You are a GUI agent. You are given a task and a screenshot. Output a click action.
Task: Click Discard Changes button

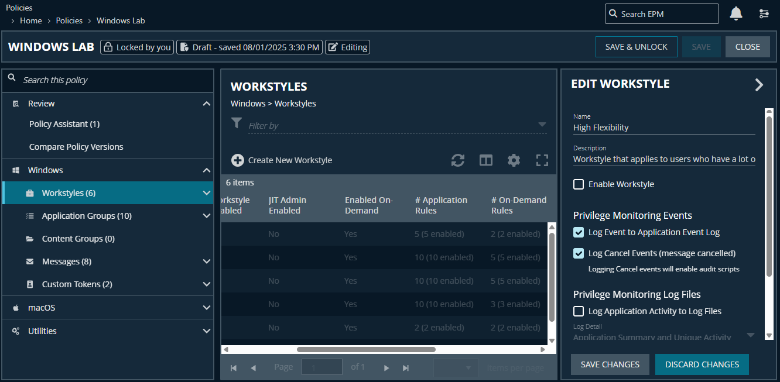tap(702, 364)
